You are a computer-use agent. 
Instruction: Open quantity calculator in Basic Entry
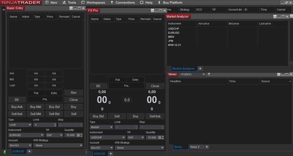point(78,135)
